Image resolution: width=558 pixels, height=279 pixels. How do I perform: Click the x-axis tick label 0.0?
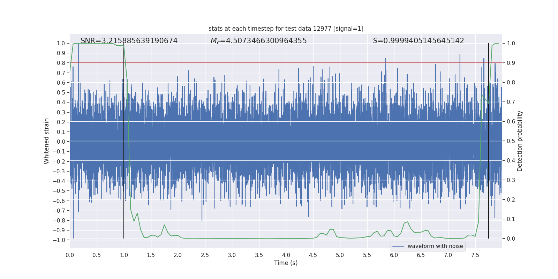point(70,255)
